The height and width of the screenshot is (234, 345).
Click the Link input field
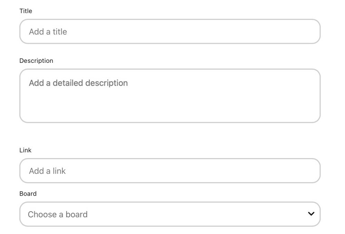click(170, 171)
